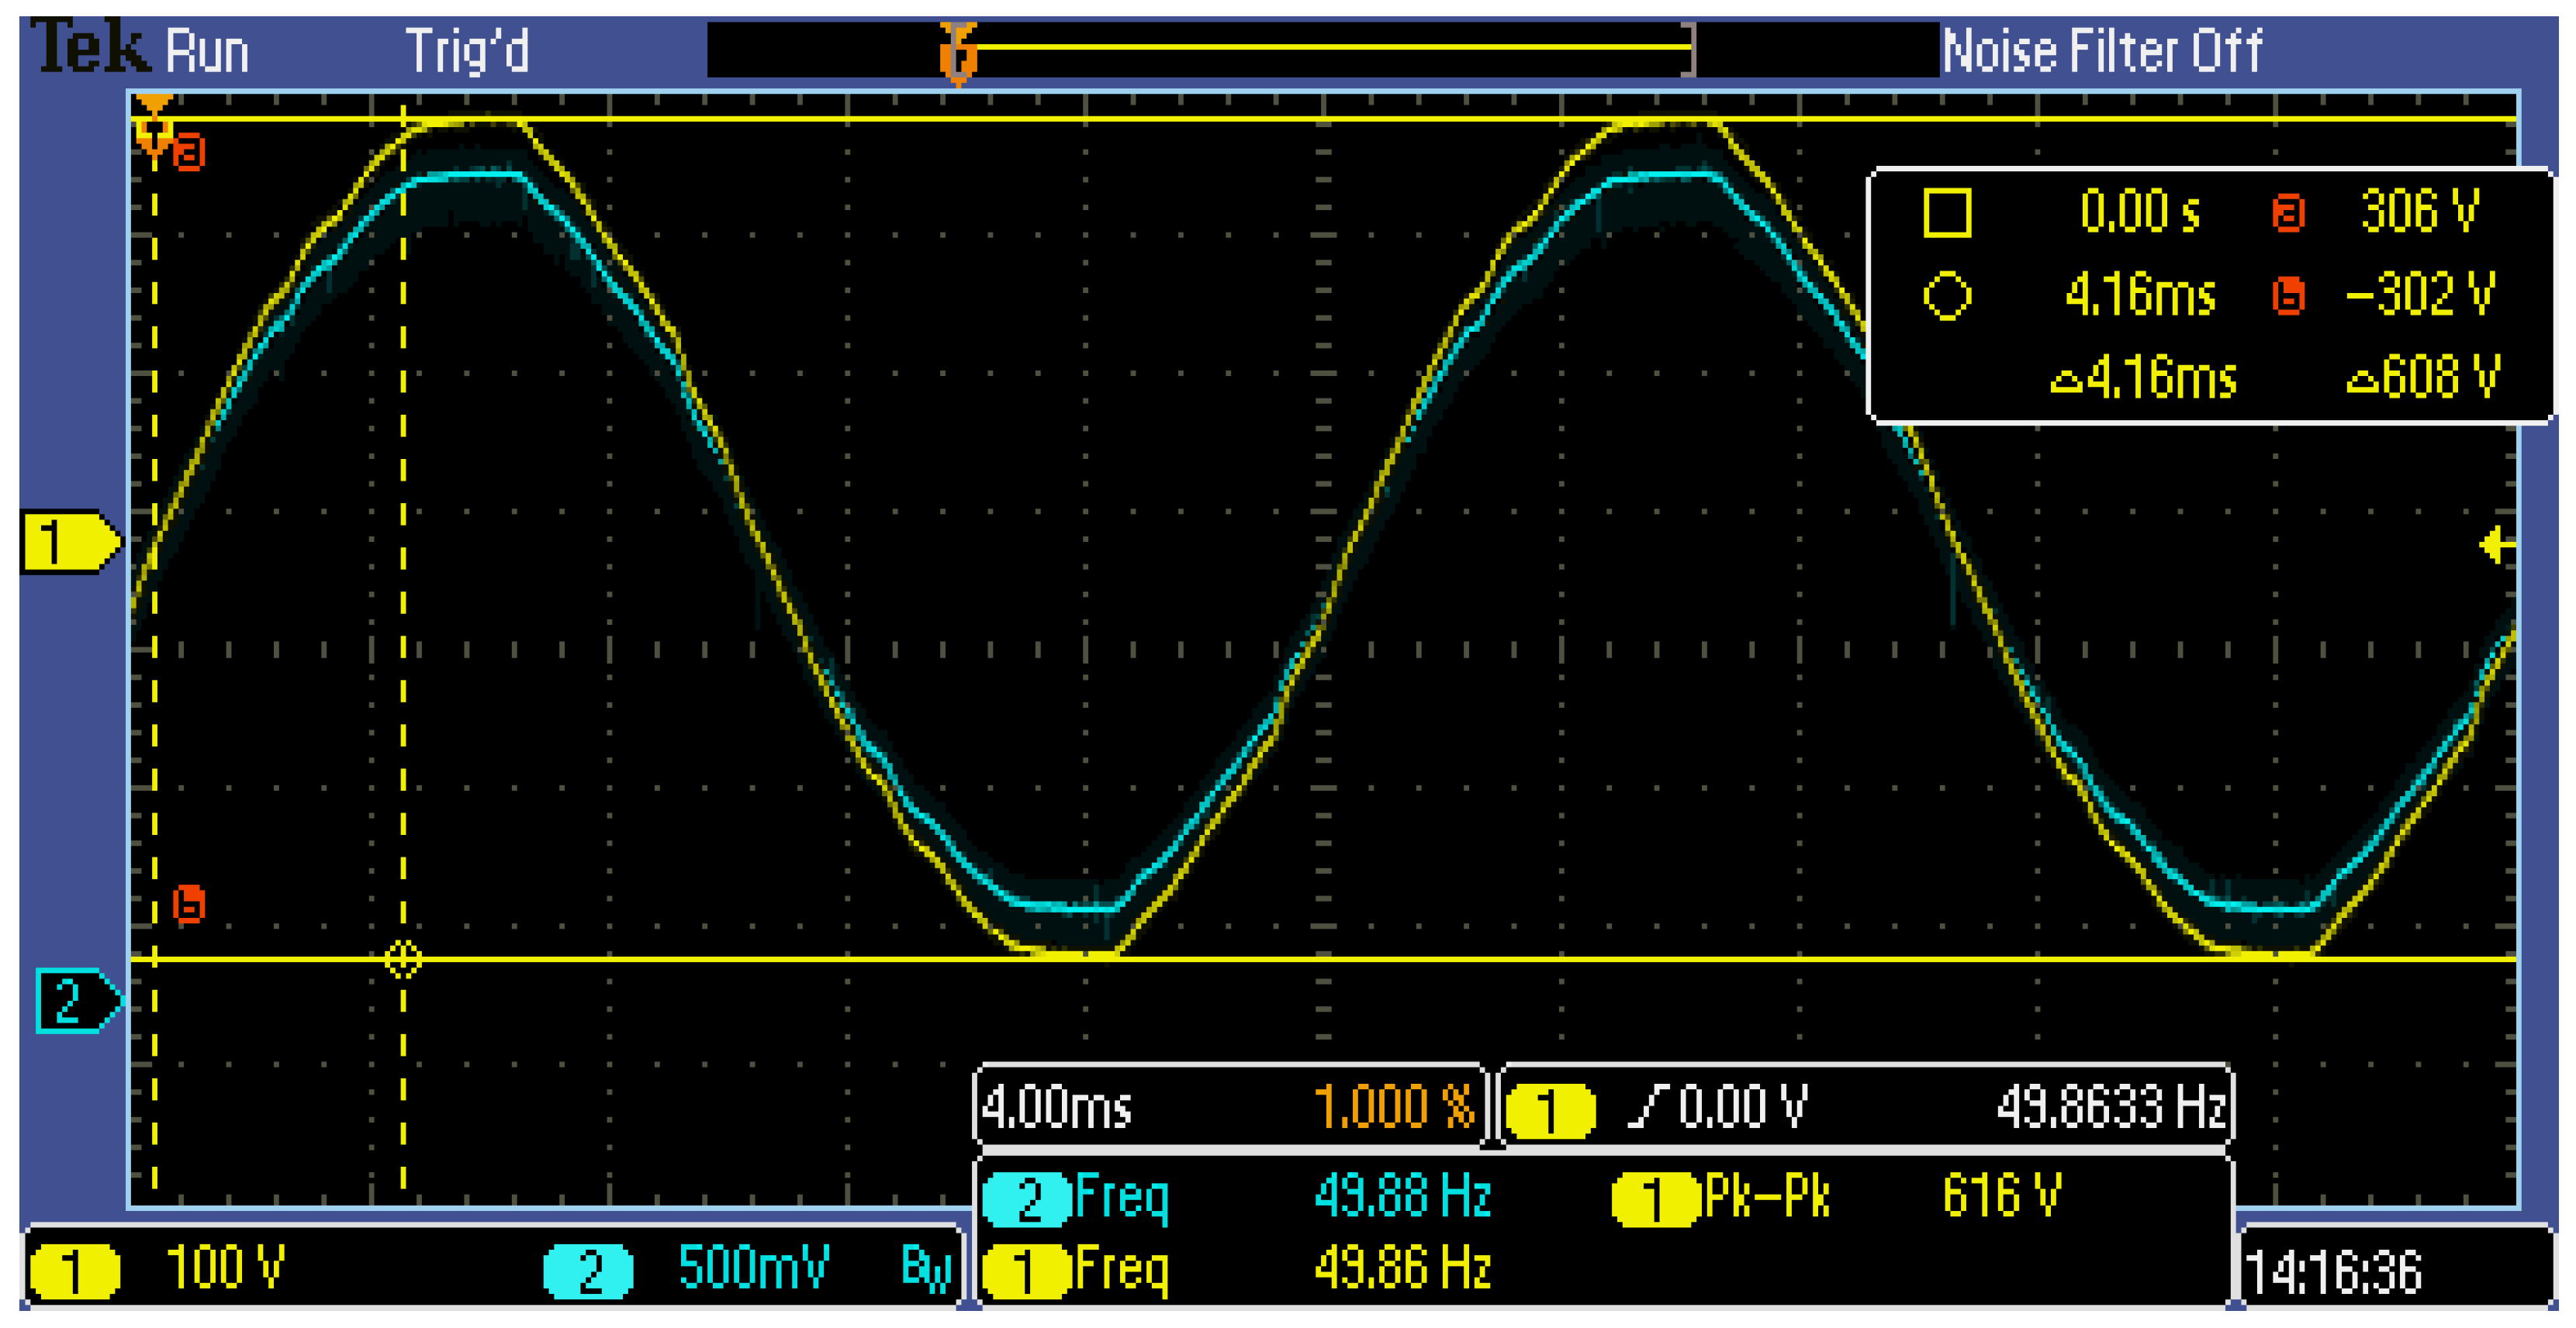This screenshot has width=2576, height=1328.
Task: Click the yellow Freq measurement label
Action: (1122, 1271)
